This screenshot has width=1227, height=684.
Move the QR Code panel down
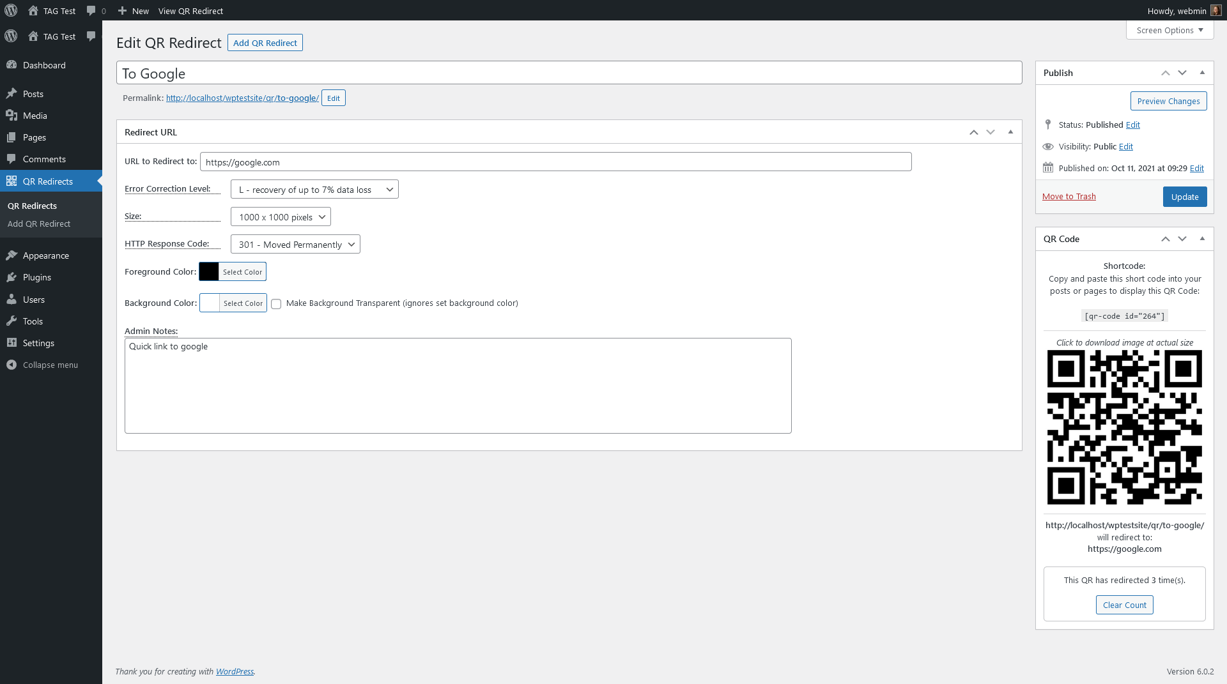1182,239
